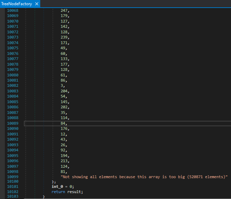Click the value 92 on line 10094
Image resolution: width=231 pixels, height=199 pixels.
tap(63, 150)
